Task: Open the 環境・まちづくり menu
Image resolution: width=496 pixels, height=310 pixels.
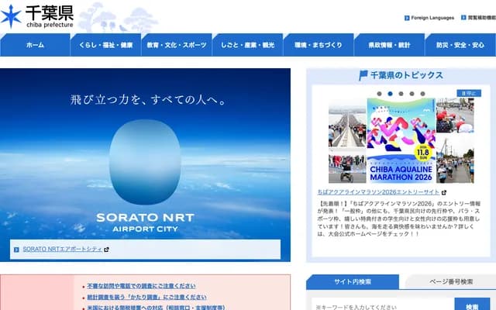Action: [x=319, y=45]
